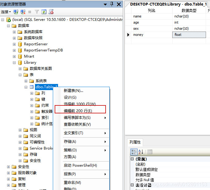Select the 视图 folder icon
The image size is (210, 190).
(25, 130)
